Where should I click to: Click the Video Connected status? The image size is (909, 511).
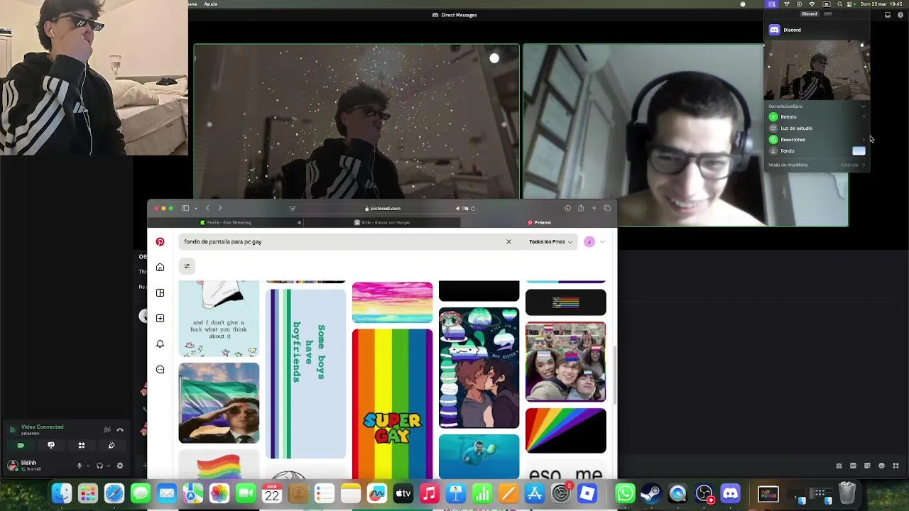[x=42, y=427]
